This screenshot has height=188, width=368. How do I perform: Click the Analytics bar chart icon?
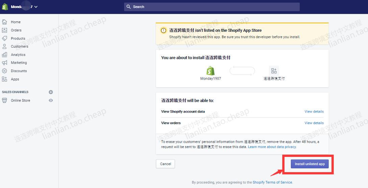4,54
